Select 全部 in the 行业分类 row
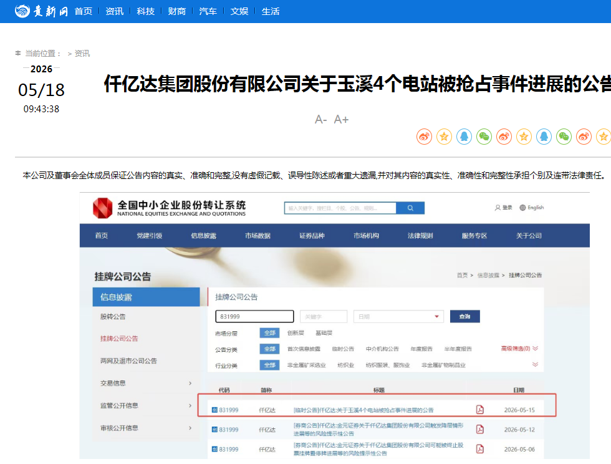This screenshot has height=464, width=611. [269, 365]
